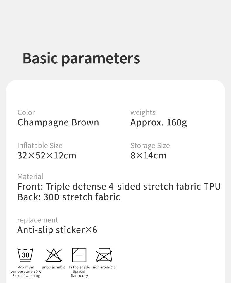Click the 'weights' label

coord(143,112)
